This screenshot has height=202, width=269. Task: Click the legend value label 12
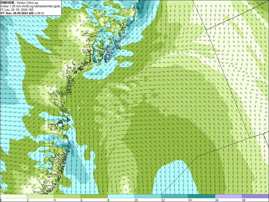click(x=163, y=200)
